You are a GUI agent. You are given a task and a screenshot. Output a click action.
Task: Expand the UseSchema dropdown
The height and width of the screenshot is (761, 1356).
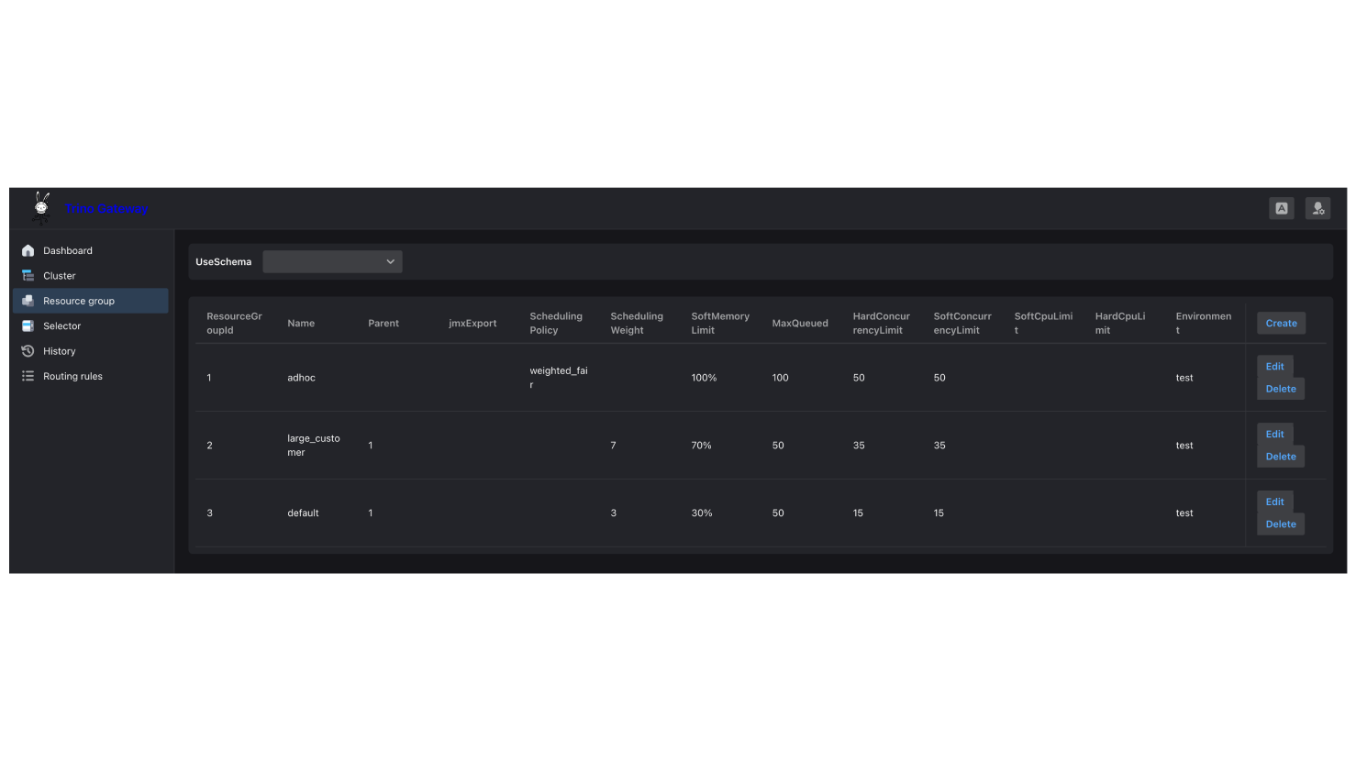[331, 262]
